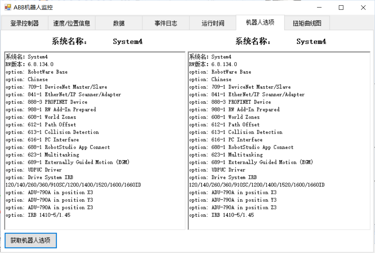View the 事件日志 tab
The width and height of the screenshot is (375, 253).
pyautogui.click(x=166, y=23)
